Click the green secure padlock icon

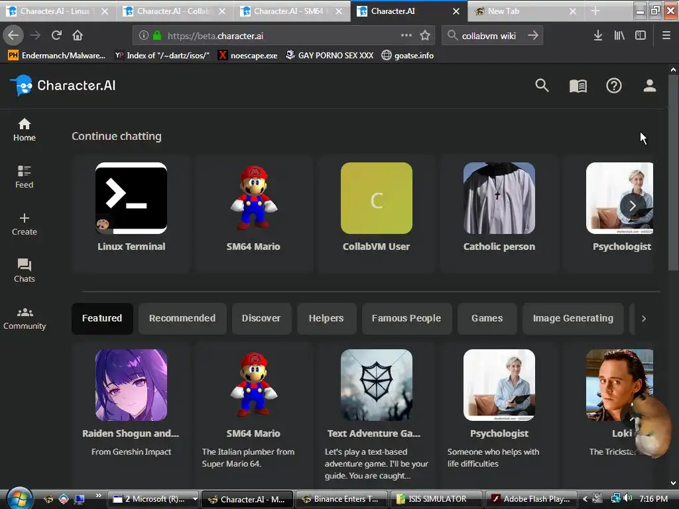[157, 36]
